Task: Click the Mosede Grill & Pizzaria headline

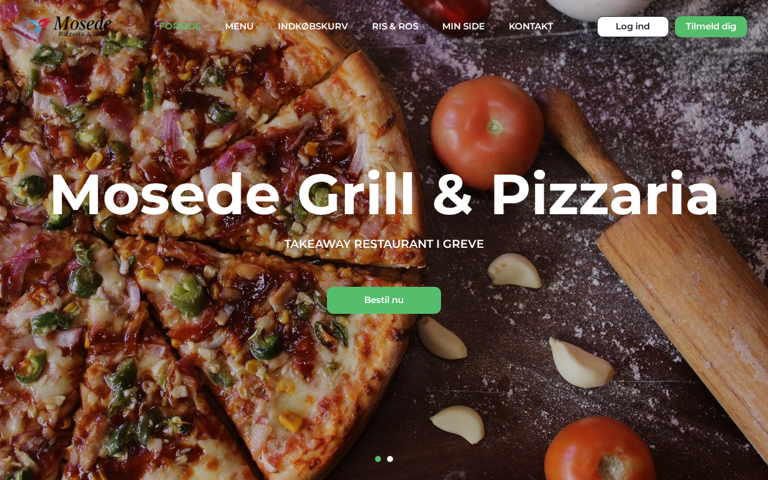Action: tap(384, 194)
